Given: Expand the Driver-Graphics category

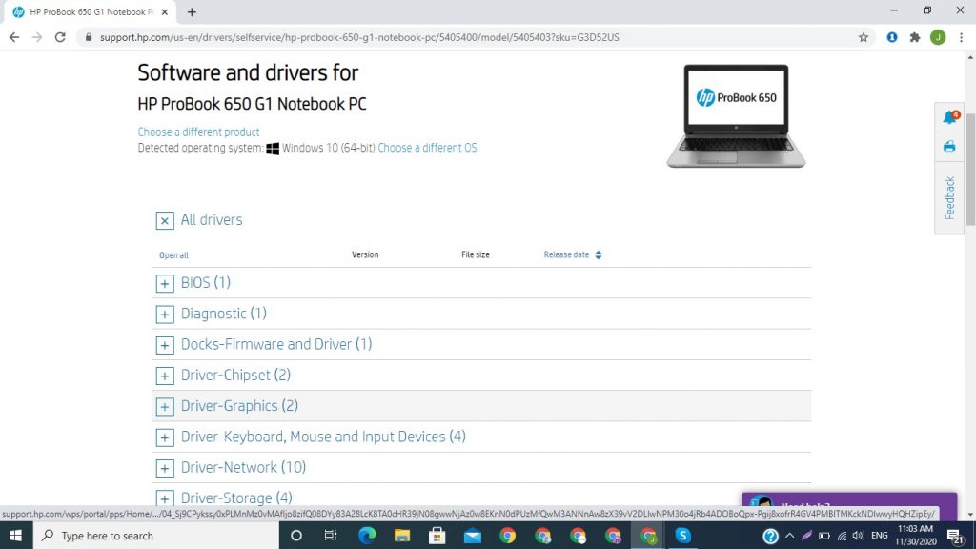Looking at the screenshot, I should click(x=165, y=406).
